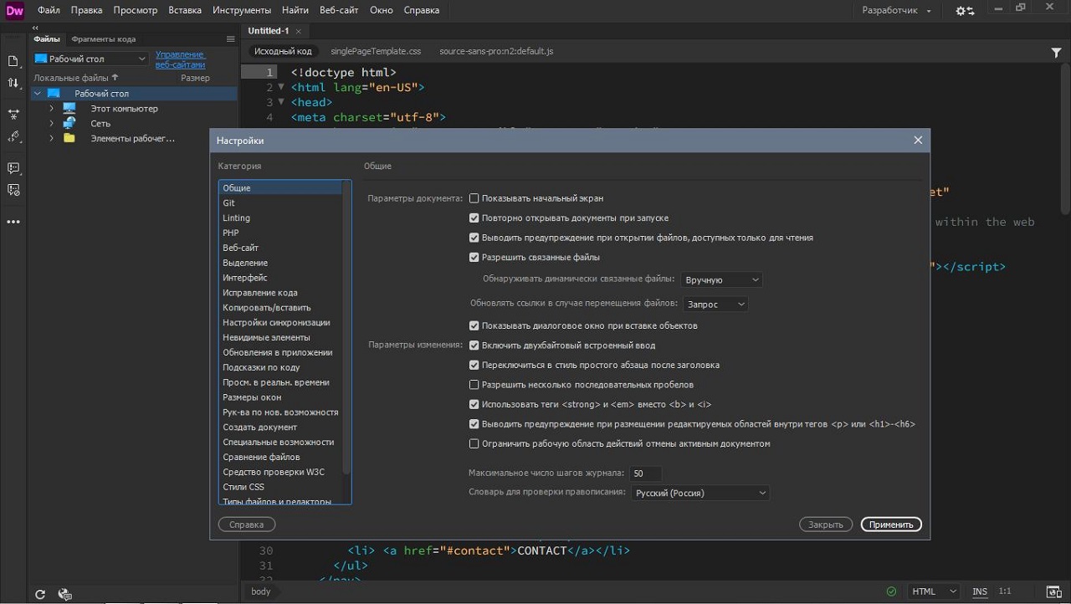Switch to the 'Фрагменты кода' tab

point(103,39)
